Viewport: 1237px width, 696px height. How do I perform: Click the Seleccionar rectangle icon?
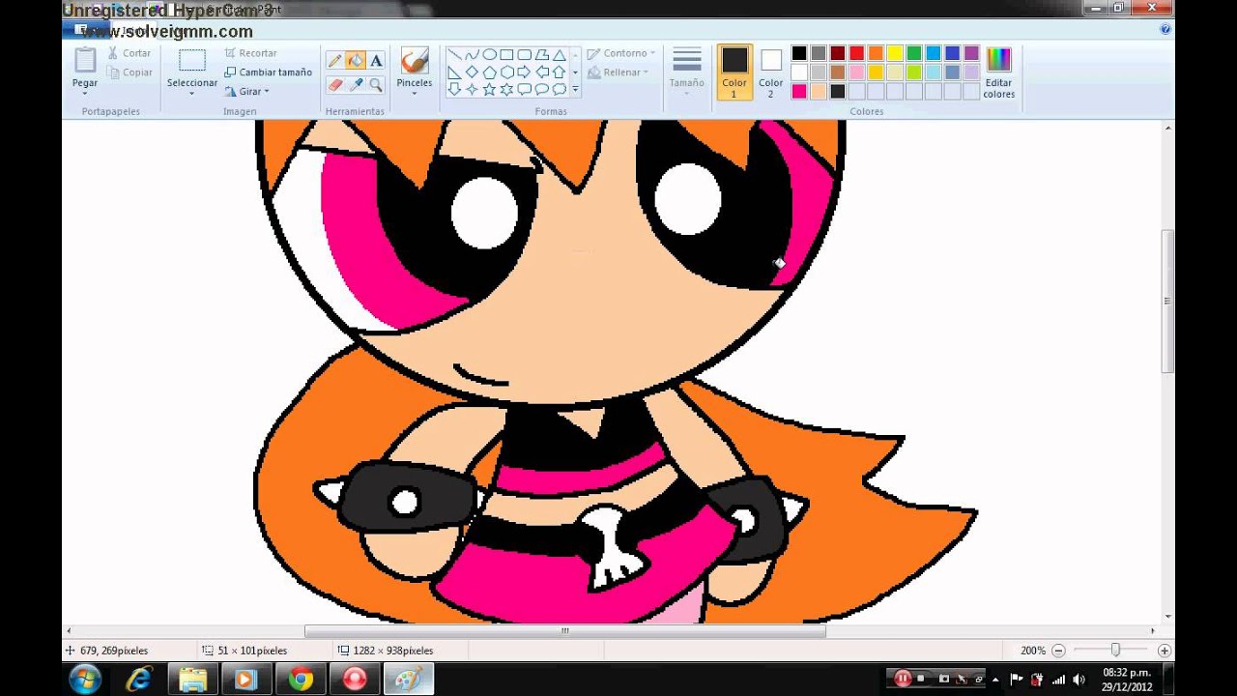[x=192, y=60]
